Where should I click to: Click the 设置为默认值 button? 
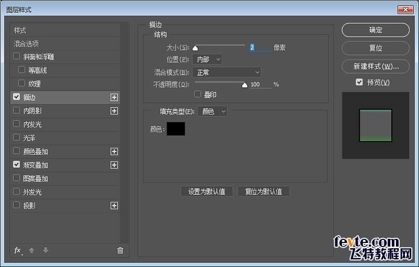[x=207, y=192]
